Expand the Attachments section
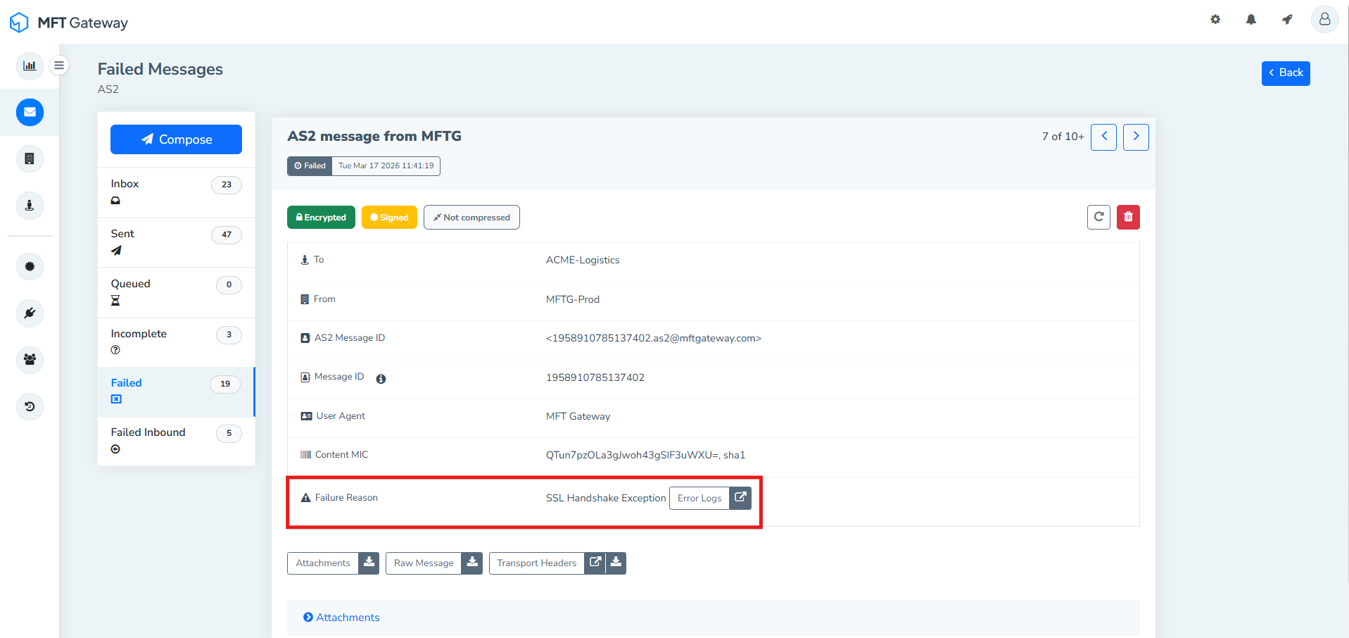Viewport: 1349px width, 638px height. click(x=341, y=618)
